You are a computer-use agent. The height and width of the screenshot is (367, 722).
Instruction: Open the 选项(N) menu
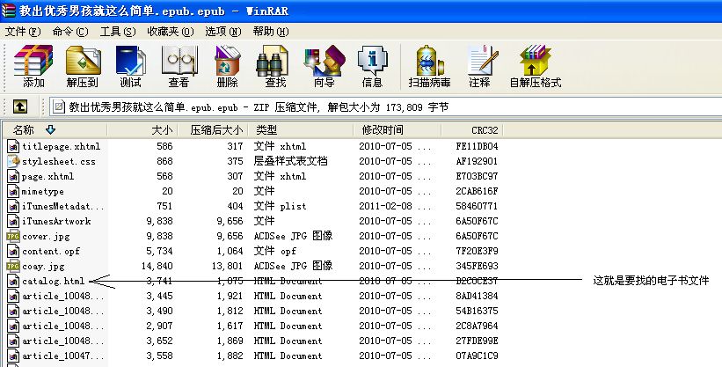pos(222,32)
